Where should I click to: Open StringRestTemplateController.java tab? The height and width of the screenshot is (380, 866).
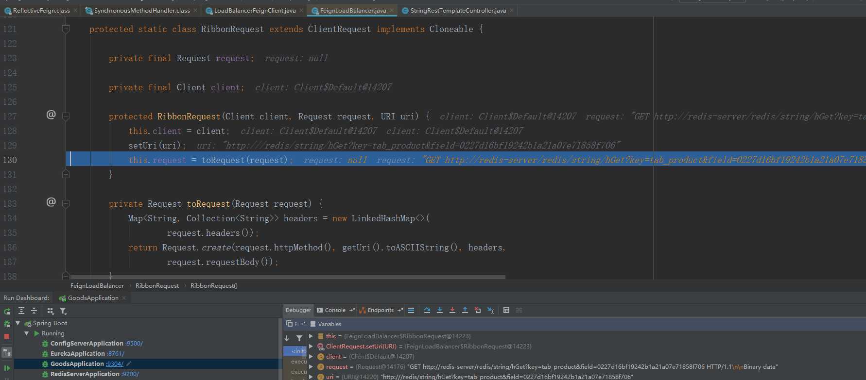[x=458, y=10]
